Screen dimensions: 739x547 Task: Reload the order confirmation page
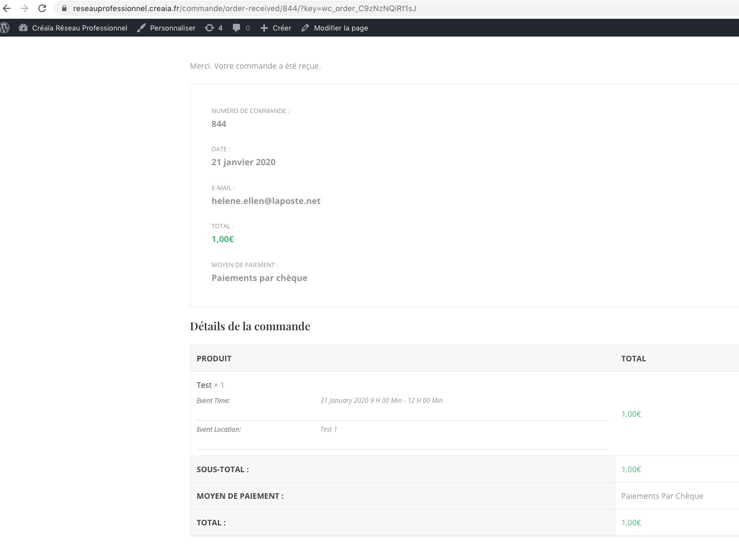[x=42, y=8]
